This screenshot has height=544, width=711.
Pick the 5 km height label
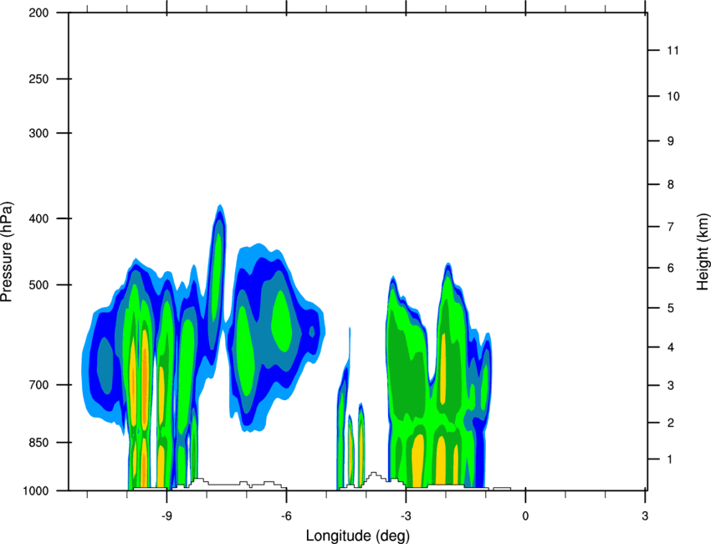pyautogui.click(x=671, y=309)
